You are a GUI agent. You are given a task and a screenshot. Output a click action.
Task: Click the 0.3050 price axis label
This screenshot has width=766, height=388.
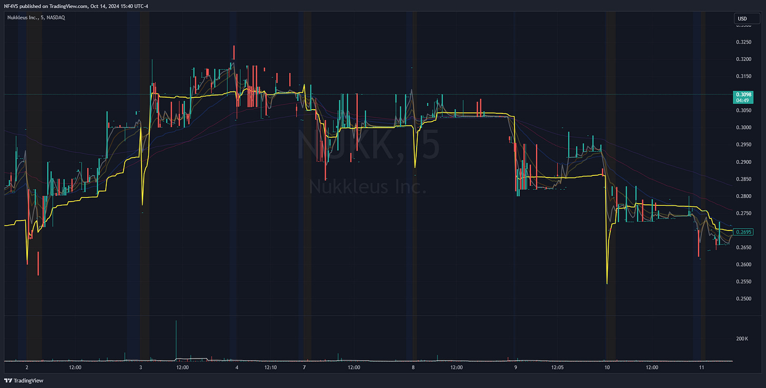[x=744, y=110]
